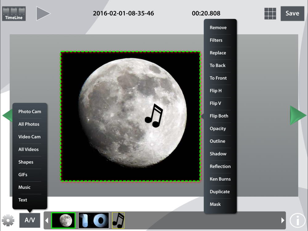Viewport: 308px width, 231px height.
Task: Open the TimeLine filmstrip view
Action: pos(14,14)
